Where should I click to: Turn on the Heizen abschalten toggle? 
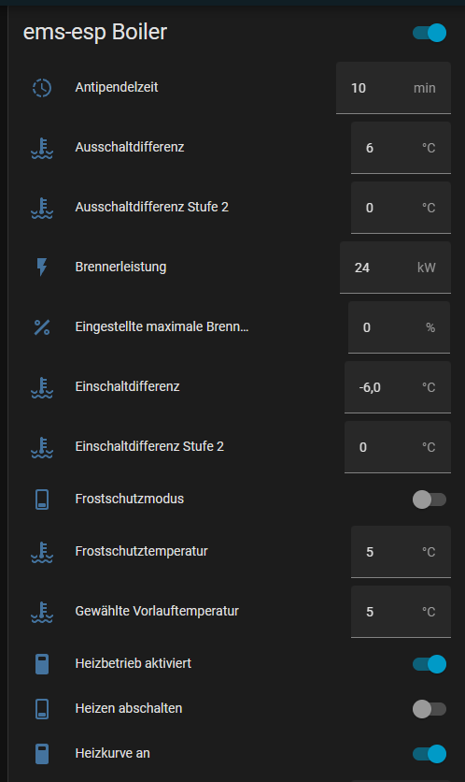point(430,709)
